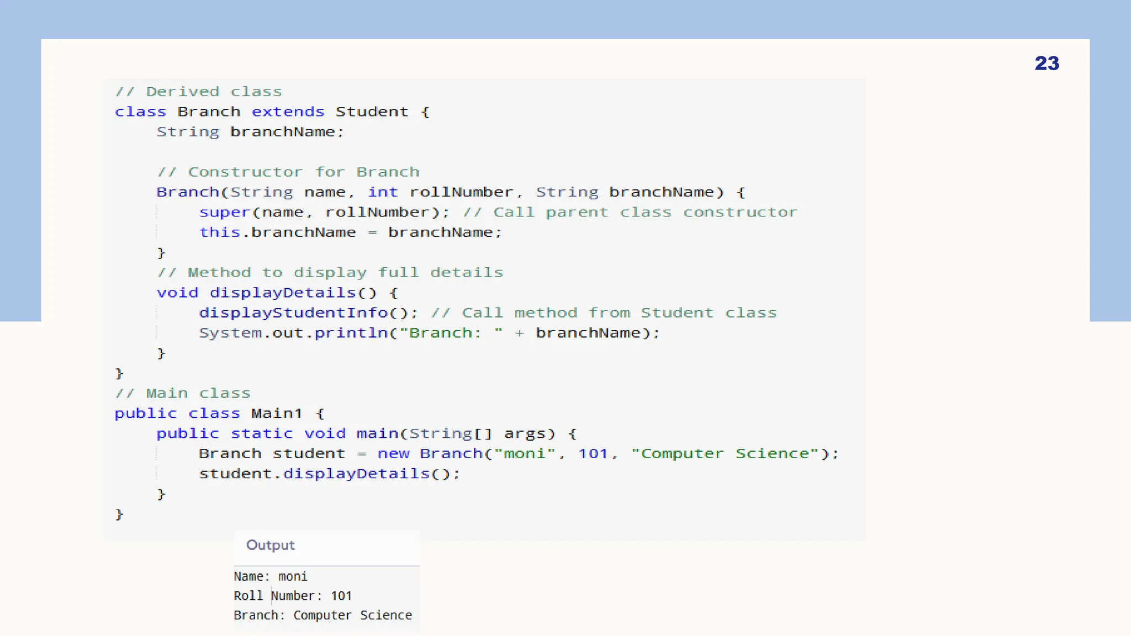The image size is (1131, 636).
Task: Click the 'super' keyword in constructor
Action: 225,213
